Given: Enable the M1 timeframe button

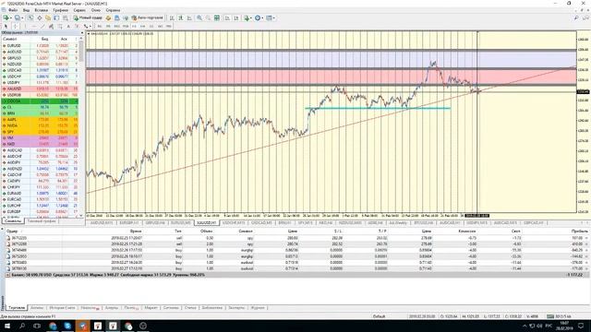Looking at the screenshot, I should pos(100,26).
